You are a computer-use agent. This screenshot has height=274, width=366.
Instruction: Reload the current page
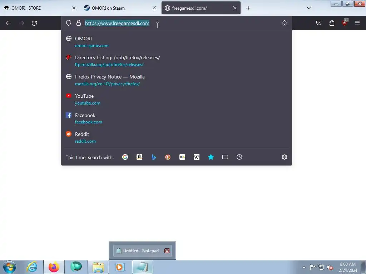coord(34,23)
